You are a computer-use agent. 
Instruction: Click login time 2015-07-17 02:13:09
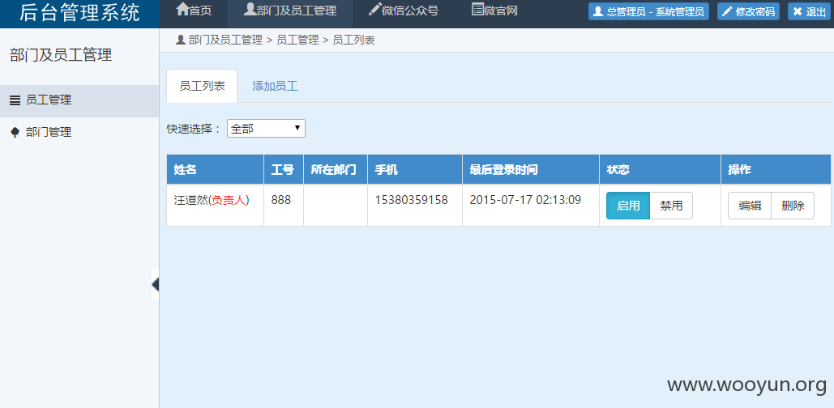click(x=525, y=200)
